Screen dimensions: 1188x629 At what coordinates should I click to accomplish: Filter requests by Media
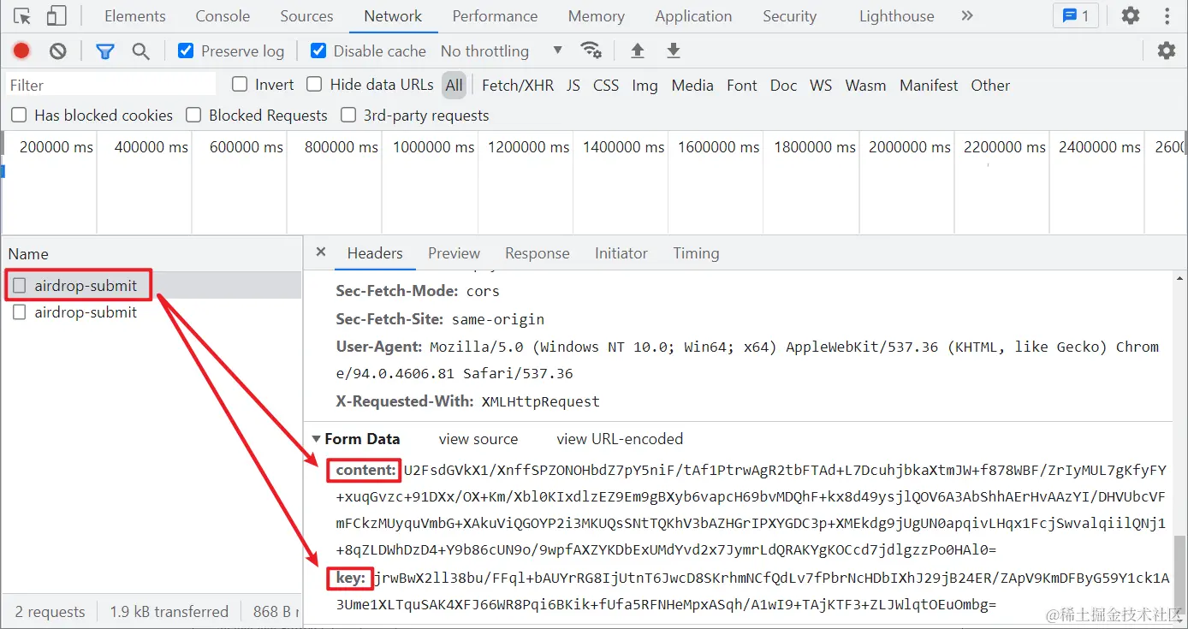click(x=692, y=85)
